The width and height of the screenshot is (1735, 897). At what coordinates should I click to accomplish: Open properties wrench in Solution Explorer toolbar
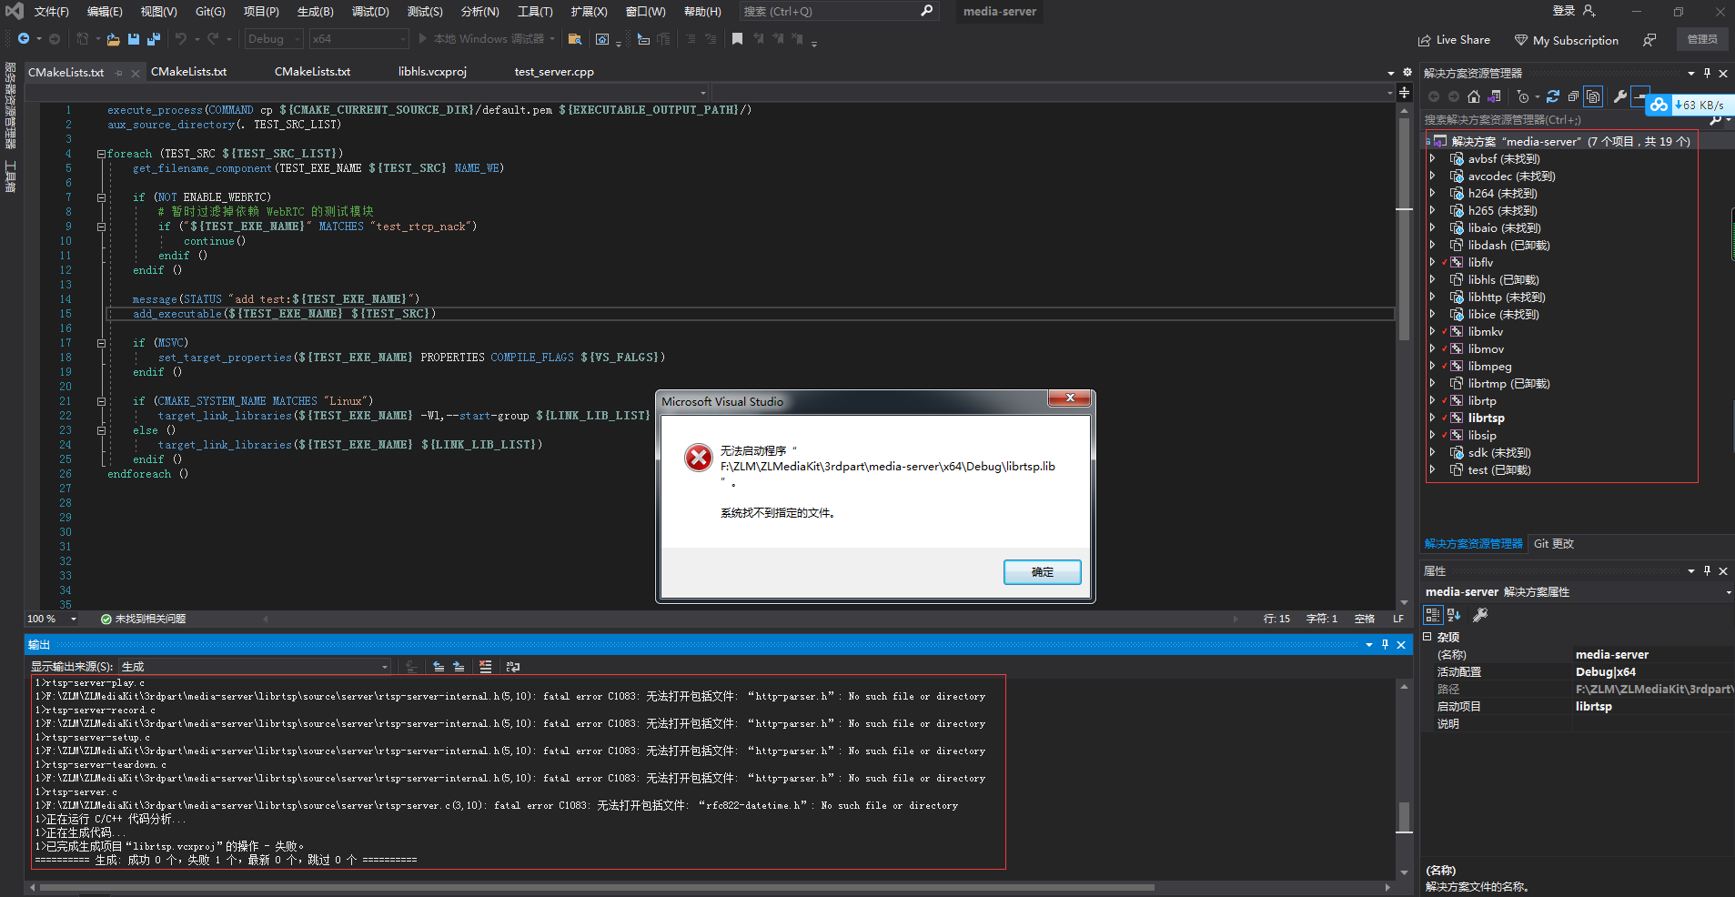point(1620,96)
